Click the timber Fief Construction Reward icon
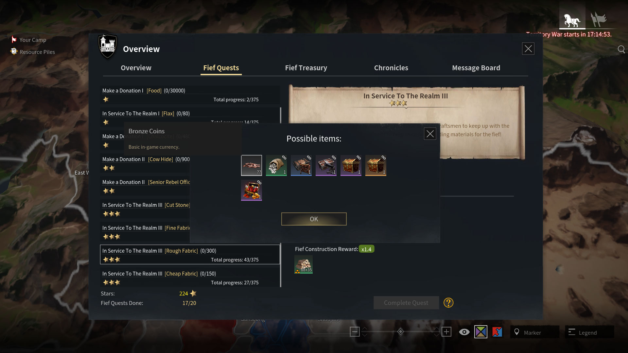 pyautogui.click(x=304, y=264)
